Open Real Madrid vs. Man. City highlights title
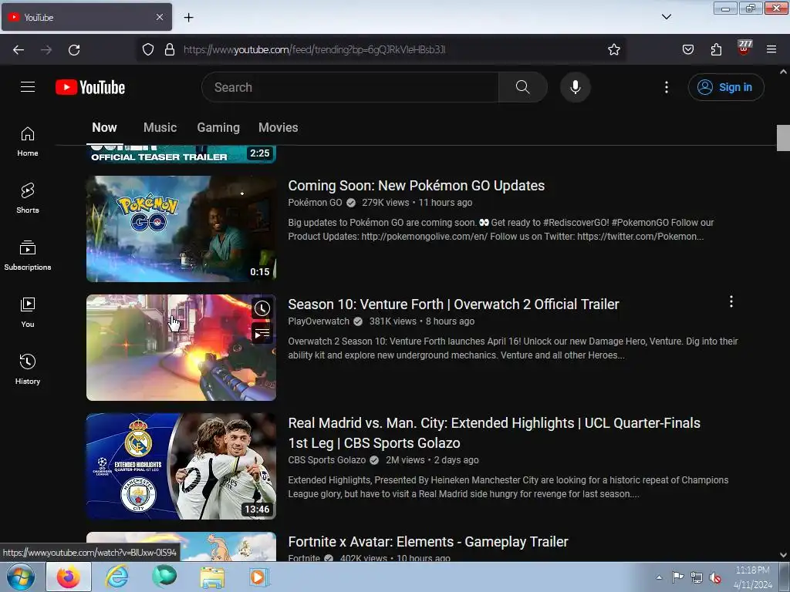The width and height of the screenshot is (790, 592). (x=494, y=433)
